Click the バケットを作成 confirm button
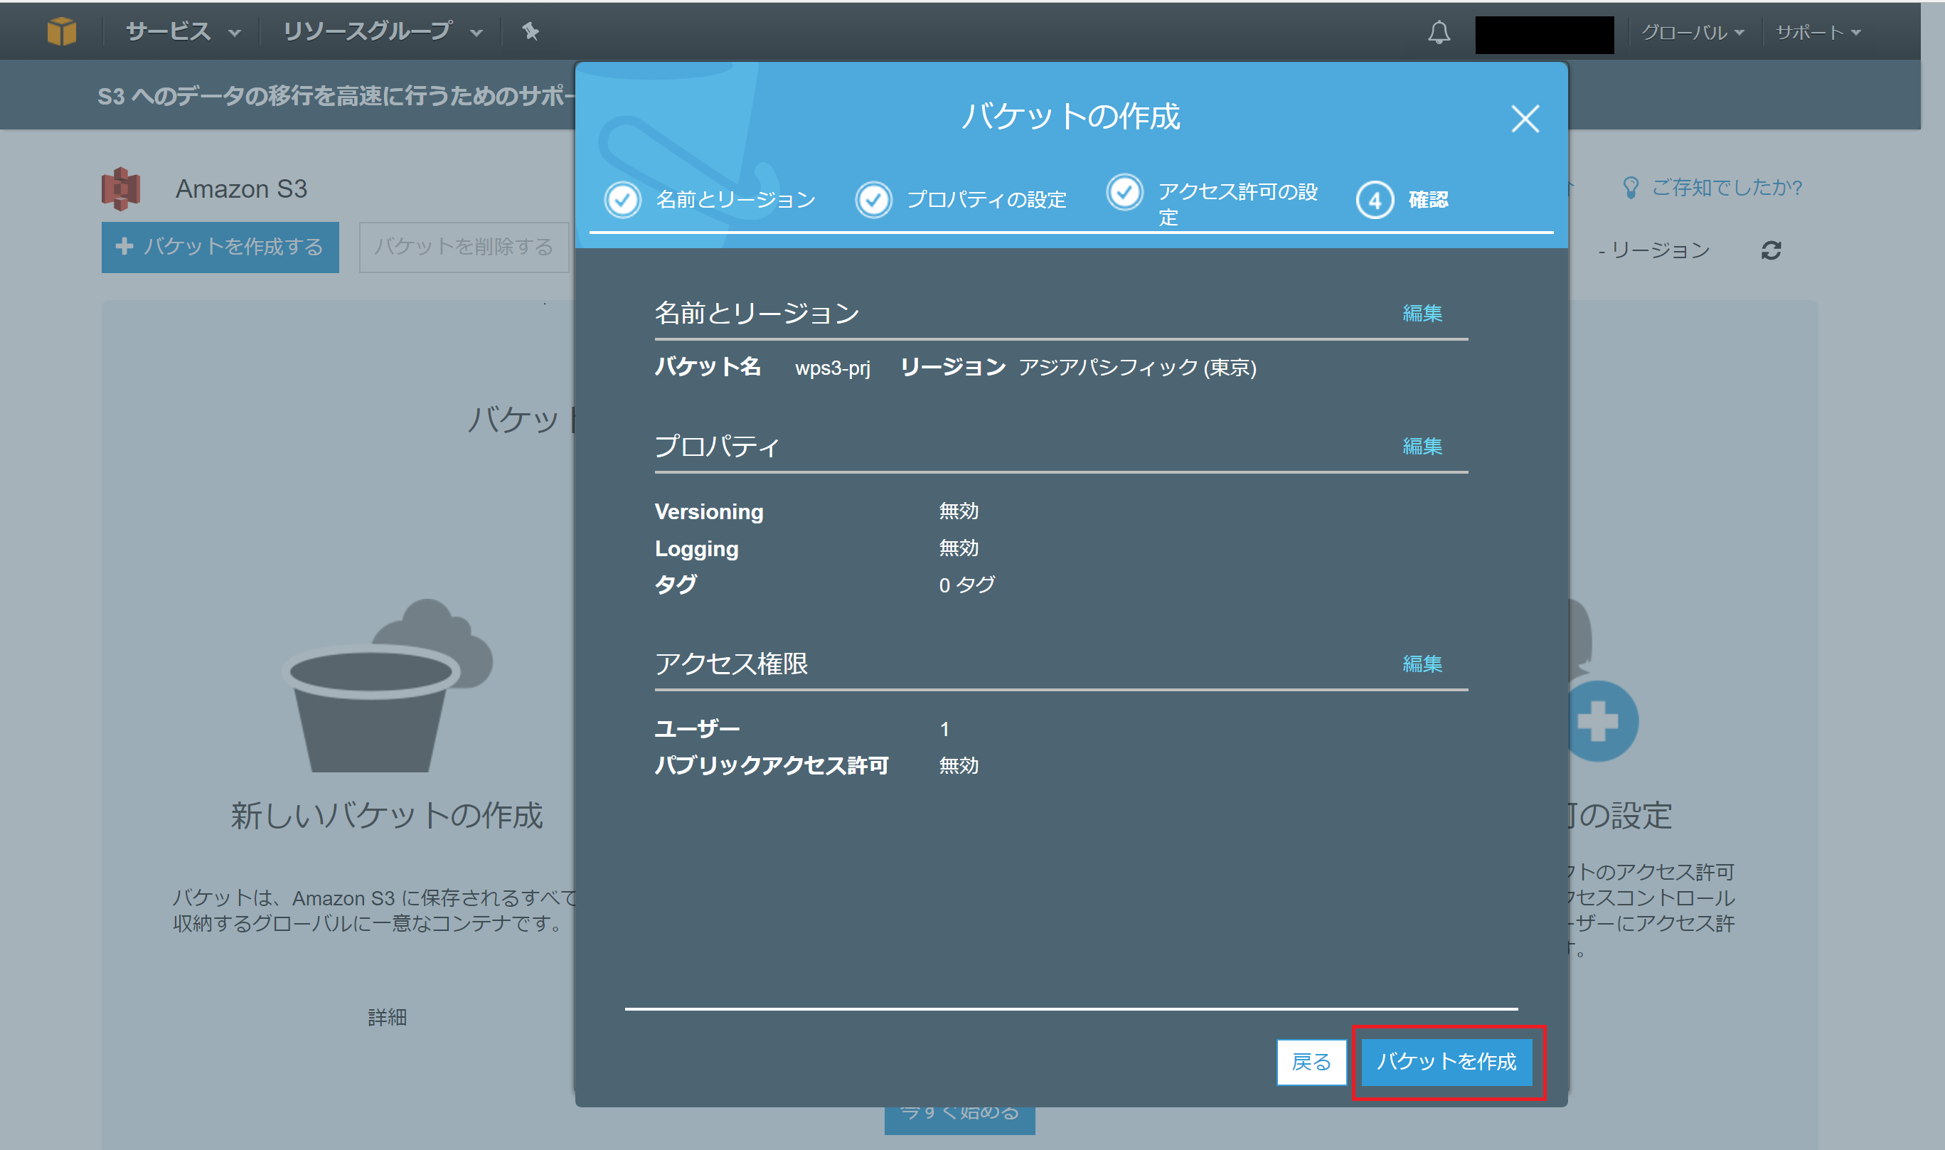 coord(1446,1062)
